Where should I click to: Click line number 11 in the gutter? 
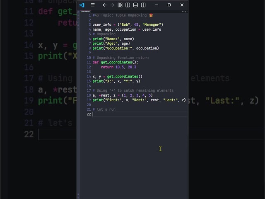coord(89,62)
